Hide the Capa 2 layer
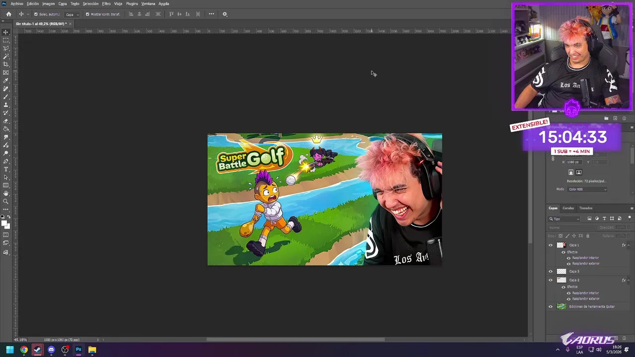This screenshot has width=635, height=357. (x=550, y=280)
